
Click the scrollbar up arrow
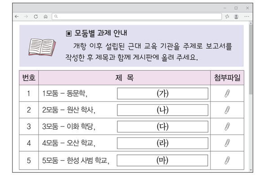(x=251, y=23)
